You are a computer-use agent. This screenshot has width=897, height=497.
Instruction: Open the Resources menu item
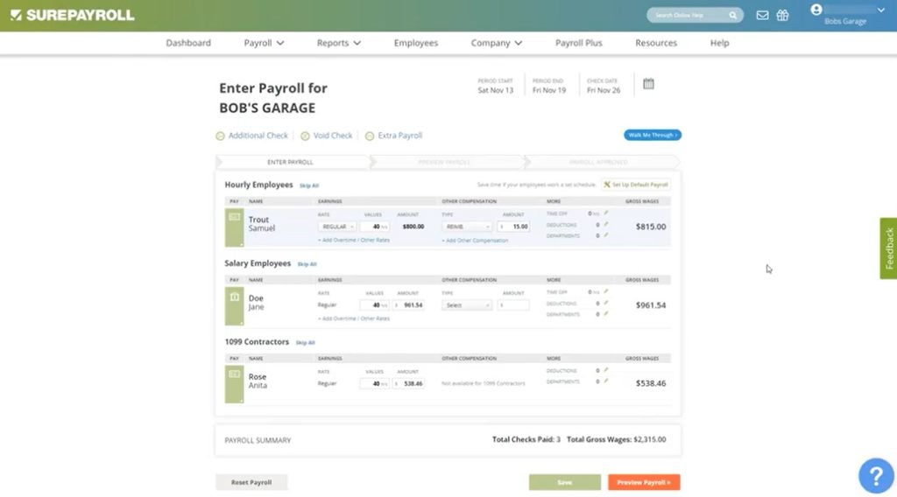click(656, 43)
